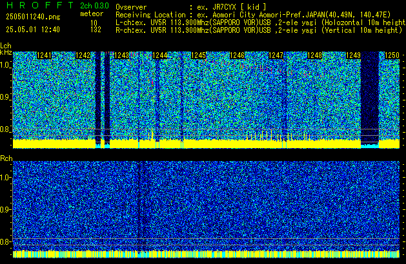The width and height of the screenshot is (406, 264).
Task: Click the 1247 time marker
Action: click(x=276, y=55)
